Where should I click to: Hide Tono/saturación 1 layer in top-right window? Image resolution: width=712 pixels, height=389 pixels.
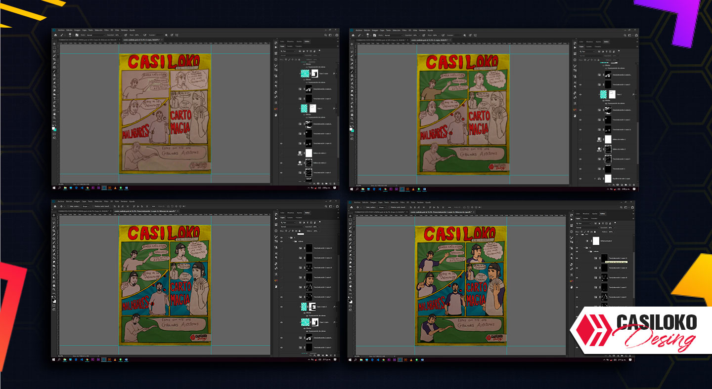tap(580, 169)
